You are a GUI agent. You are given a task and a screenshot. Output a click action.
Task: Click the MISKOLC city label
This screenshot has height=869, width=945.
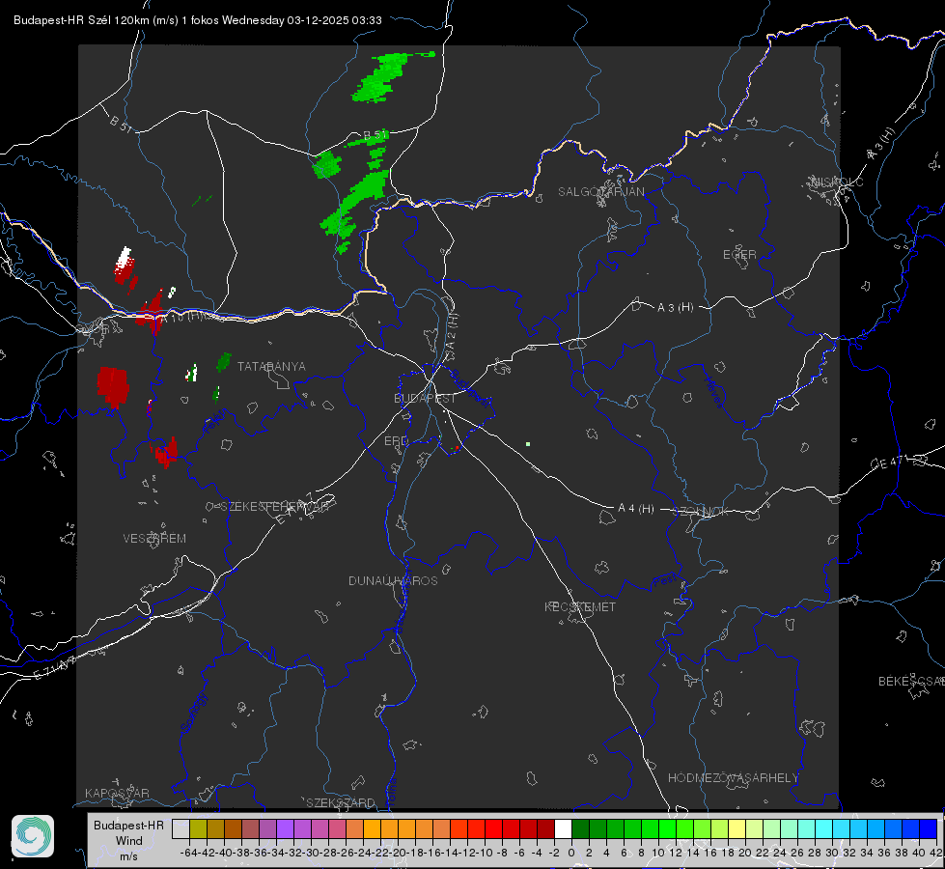(837, 182)
